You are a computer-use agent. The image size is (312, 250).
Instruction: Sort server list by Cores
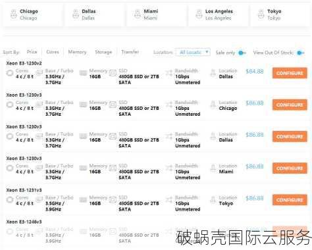(53, 52)
